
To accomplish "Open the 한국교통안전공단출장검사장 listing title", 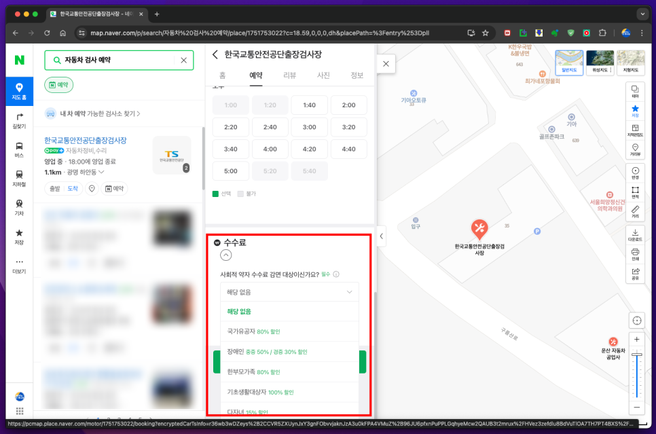I will (x=86, y=140).
